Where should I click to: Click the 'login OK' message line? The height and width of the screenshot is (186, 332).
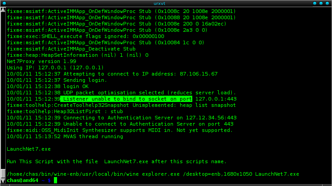48,86
